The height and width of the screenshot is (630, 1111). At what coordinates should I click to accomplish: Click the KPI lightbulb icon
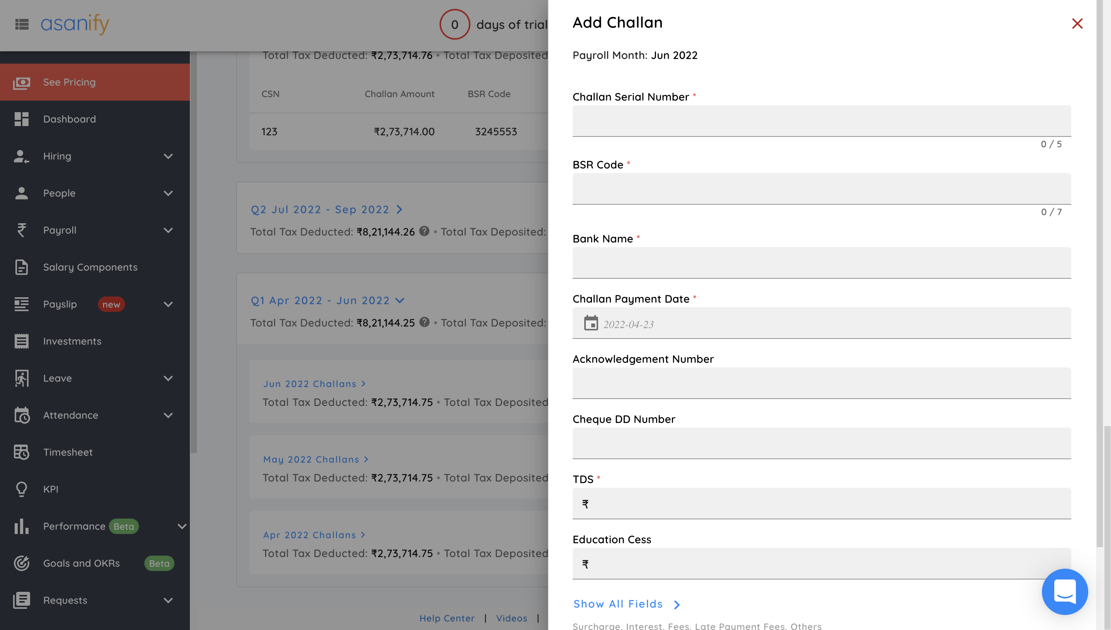[21, 489]
